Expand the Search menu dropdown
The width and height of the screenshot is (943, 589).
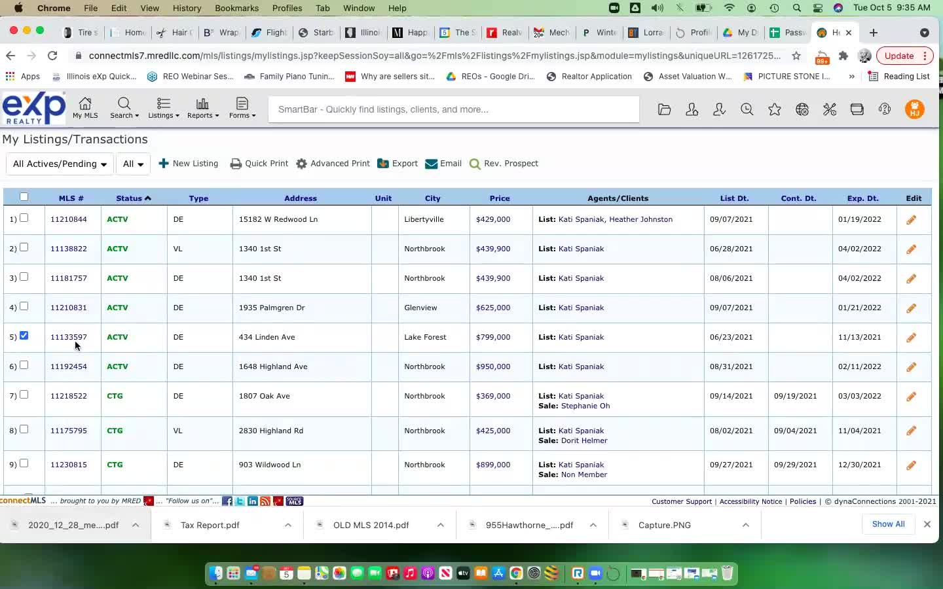pos(124,108)
